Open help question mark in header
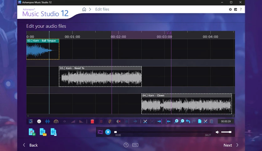Viewport: 262px width, 151px height. (241, 9)
